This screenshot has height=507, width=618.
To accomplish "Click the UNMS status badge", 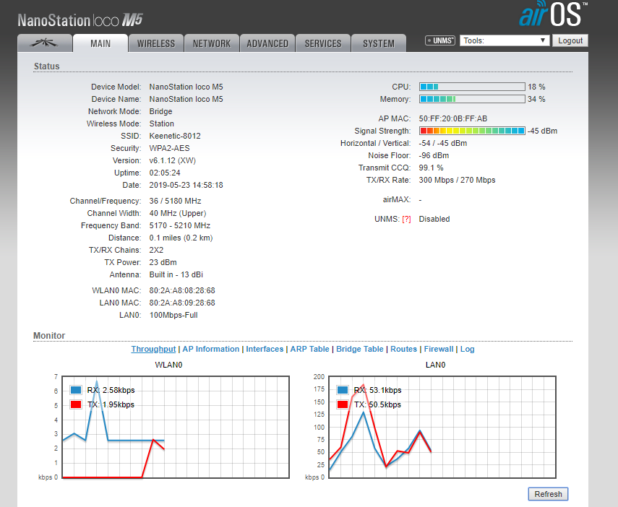I will click(440, 40).
